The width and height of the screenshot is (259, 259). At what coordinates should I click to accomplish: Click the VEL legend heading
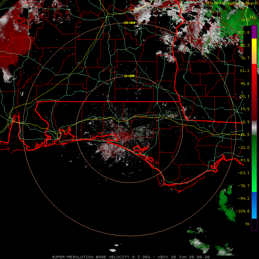(253, 17)
